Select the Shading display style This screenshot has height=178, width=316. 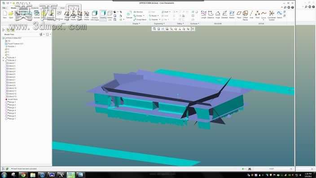click(103, 15)
